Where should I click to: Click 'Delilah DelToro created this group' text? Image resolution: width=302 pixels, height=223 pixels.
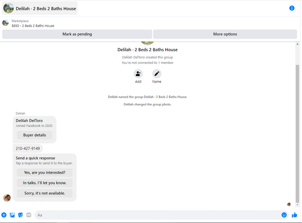coord(147,57)
